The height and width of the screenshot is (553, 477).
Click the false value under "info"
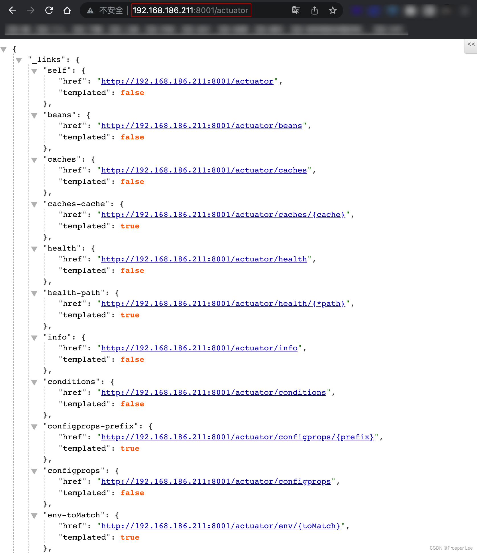click(132, 359)
